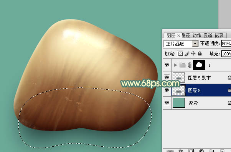
Task: Click the 不透明度 opacity value field
Action: click(226, 44)
